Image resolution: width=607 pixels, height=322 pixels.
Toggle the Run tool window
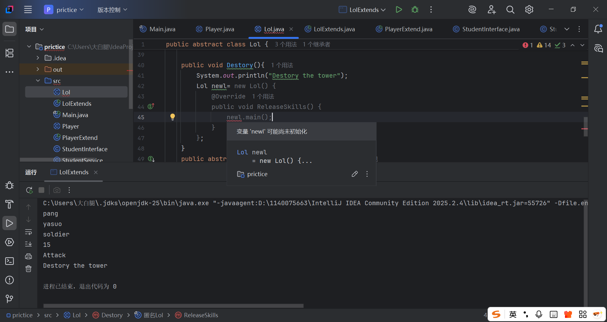point(9,223)
